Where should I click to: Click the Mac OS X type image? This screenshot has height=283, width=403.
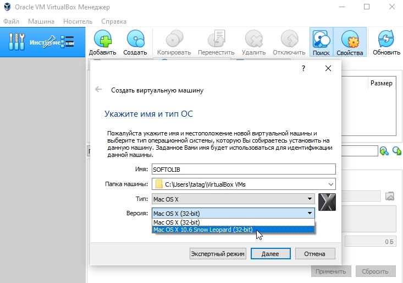(327, 202)
